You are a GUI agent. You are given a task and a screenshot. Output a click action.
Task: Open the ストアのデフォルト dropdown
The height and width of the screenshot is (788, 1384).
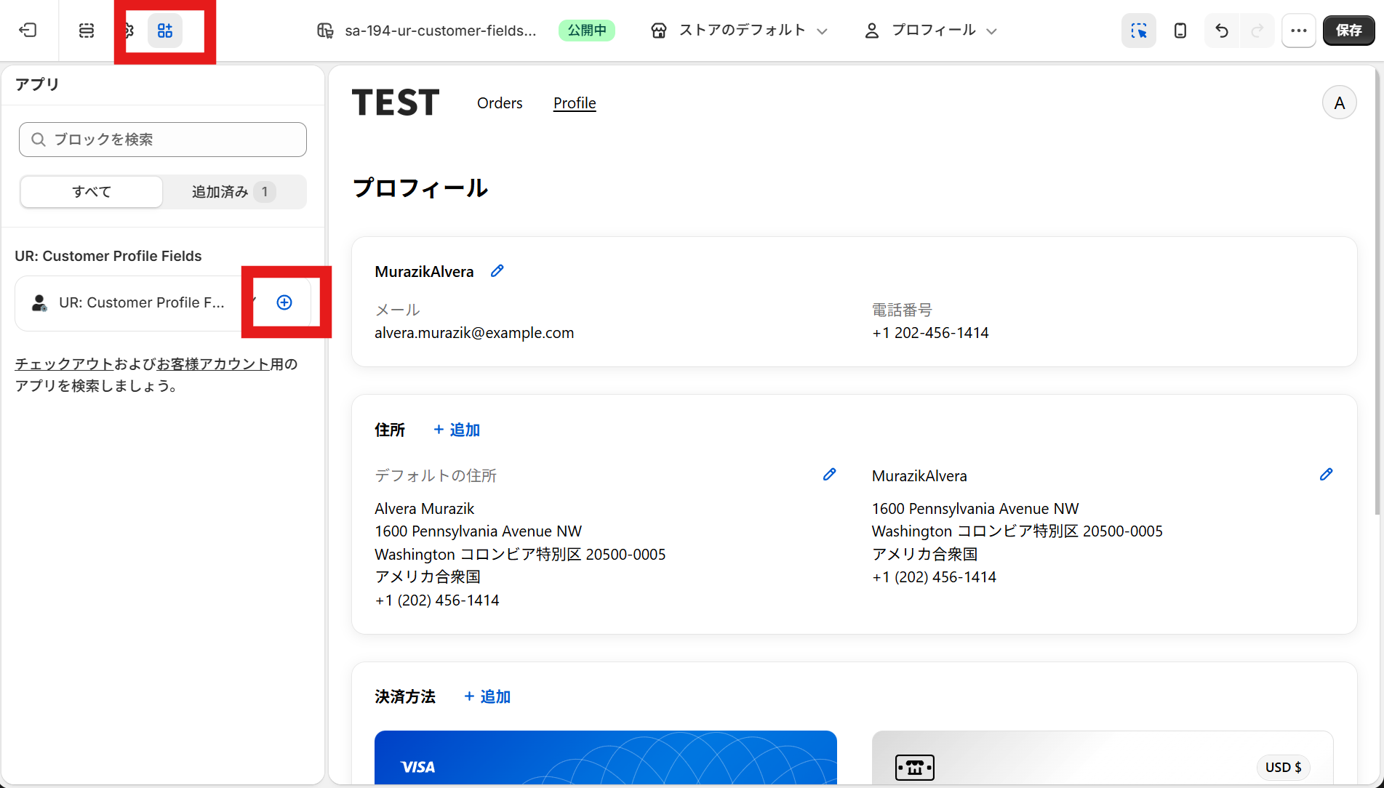pos(740,31)
